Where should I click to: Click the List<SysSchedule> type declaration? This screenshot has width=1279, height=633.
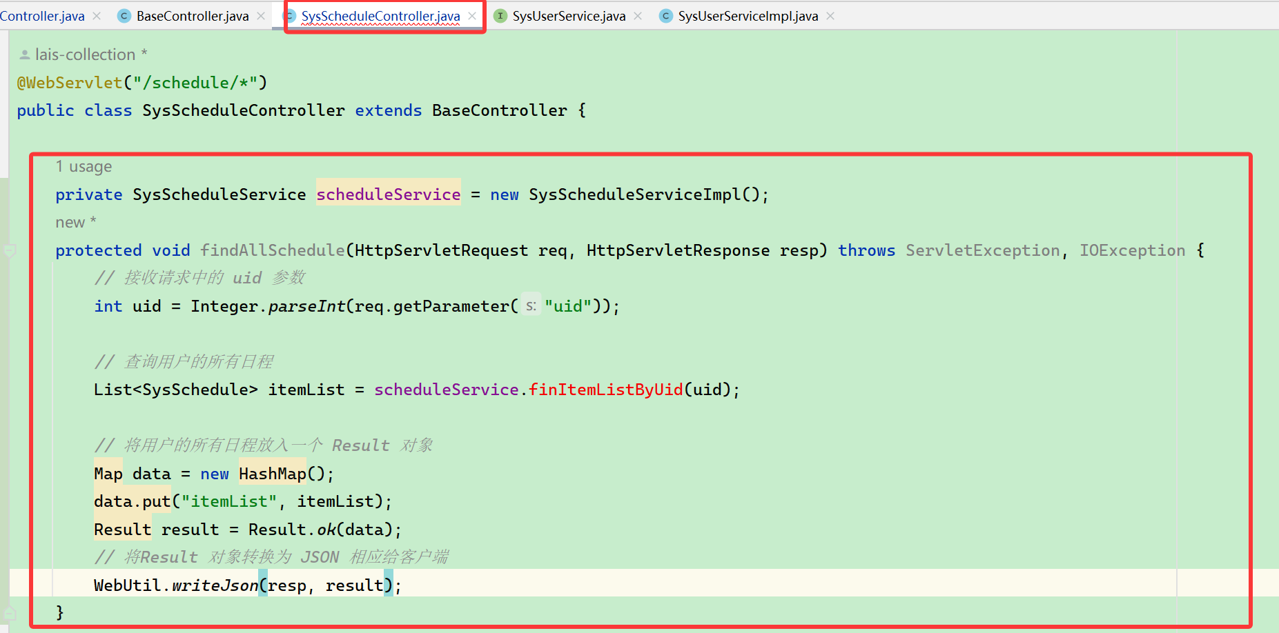(176, 390)
